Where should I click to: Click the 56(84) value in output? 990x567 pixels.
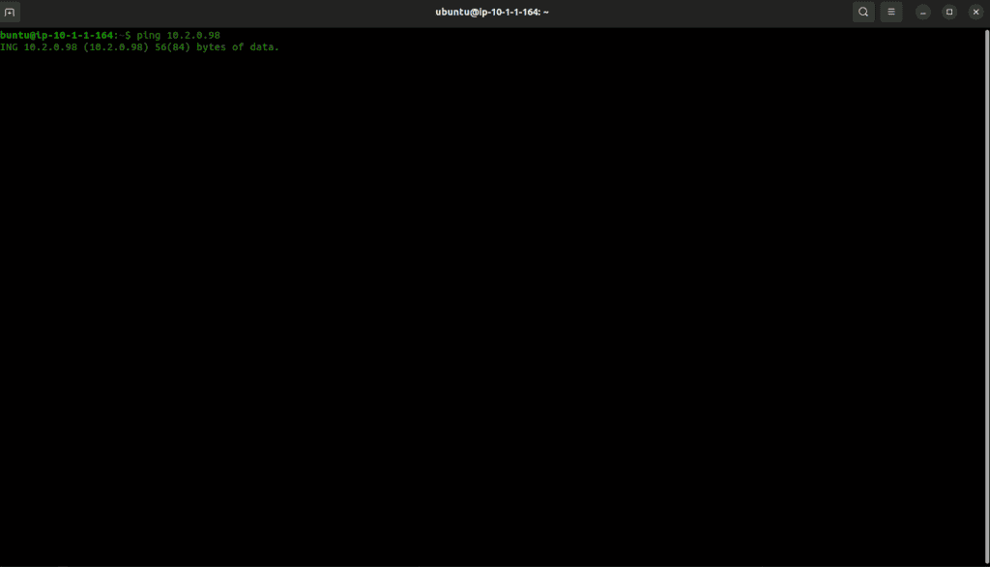(173, 47)
